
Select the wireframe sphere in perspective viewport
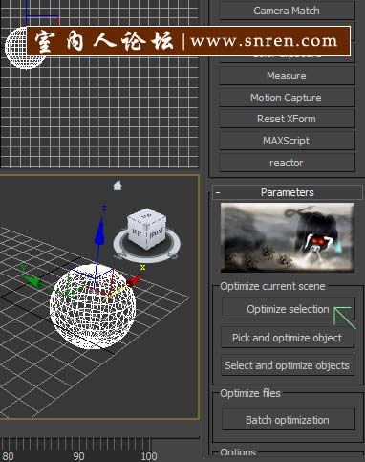click(x=93, y=306)
